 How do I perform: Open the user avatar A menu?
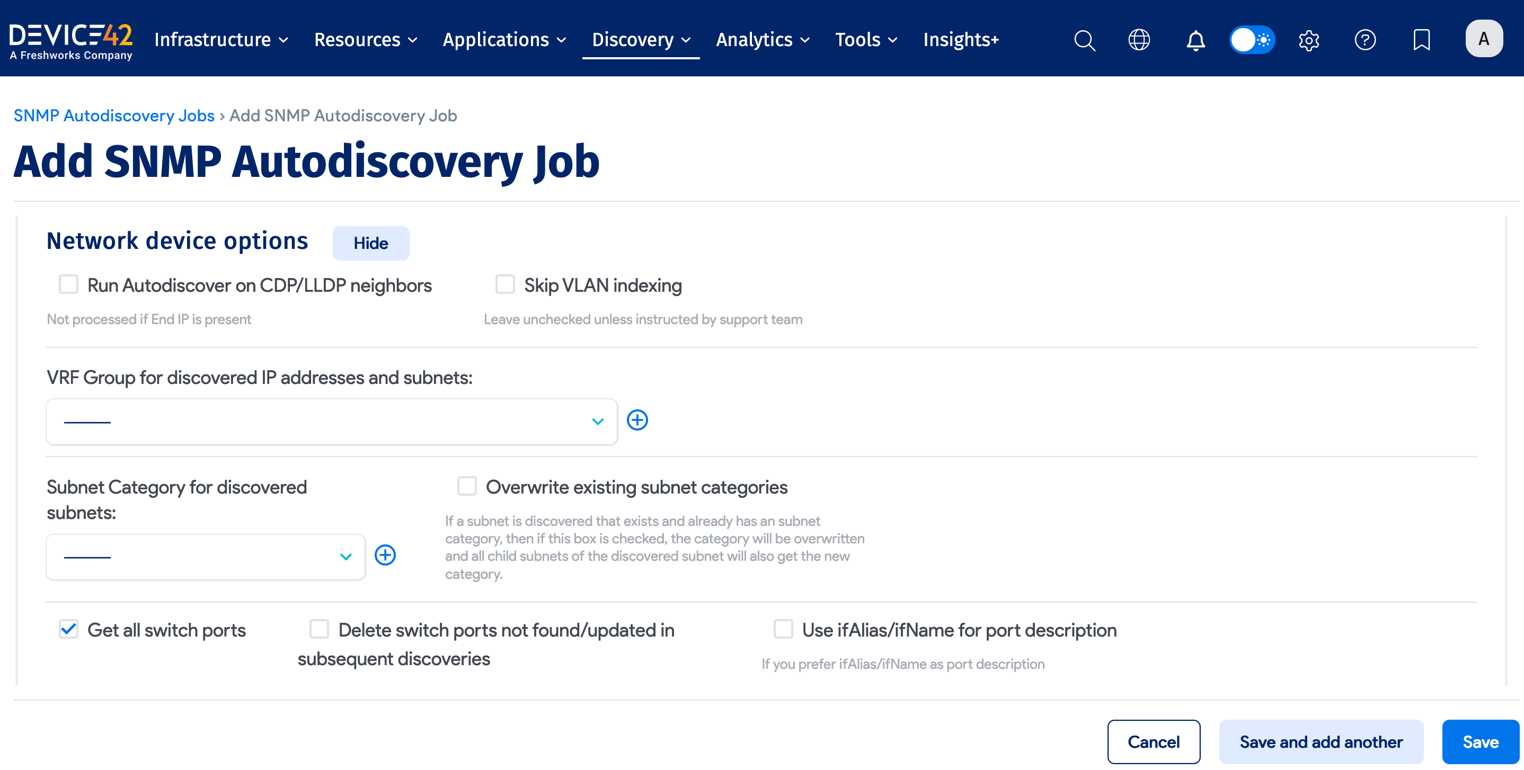coord(1483,39)
